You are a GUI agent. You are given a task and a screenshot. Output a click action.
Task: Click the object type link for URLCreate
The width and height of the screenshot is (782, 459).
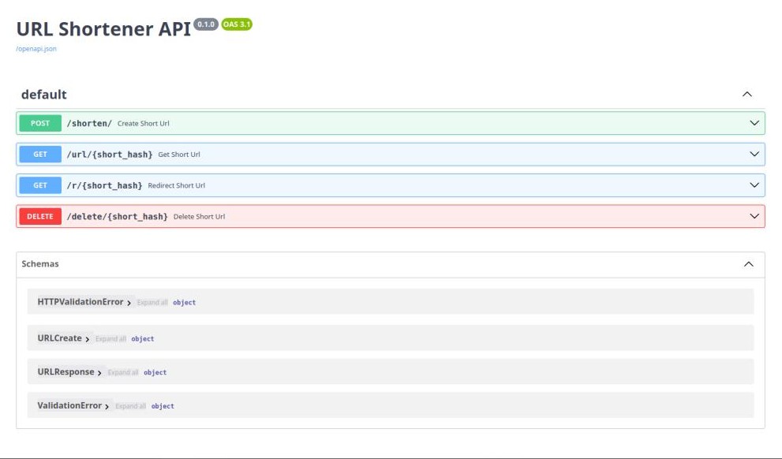click(x=142, y=338)
